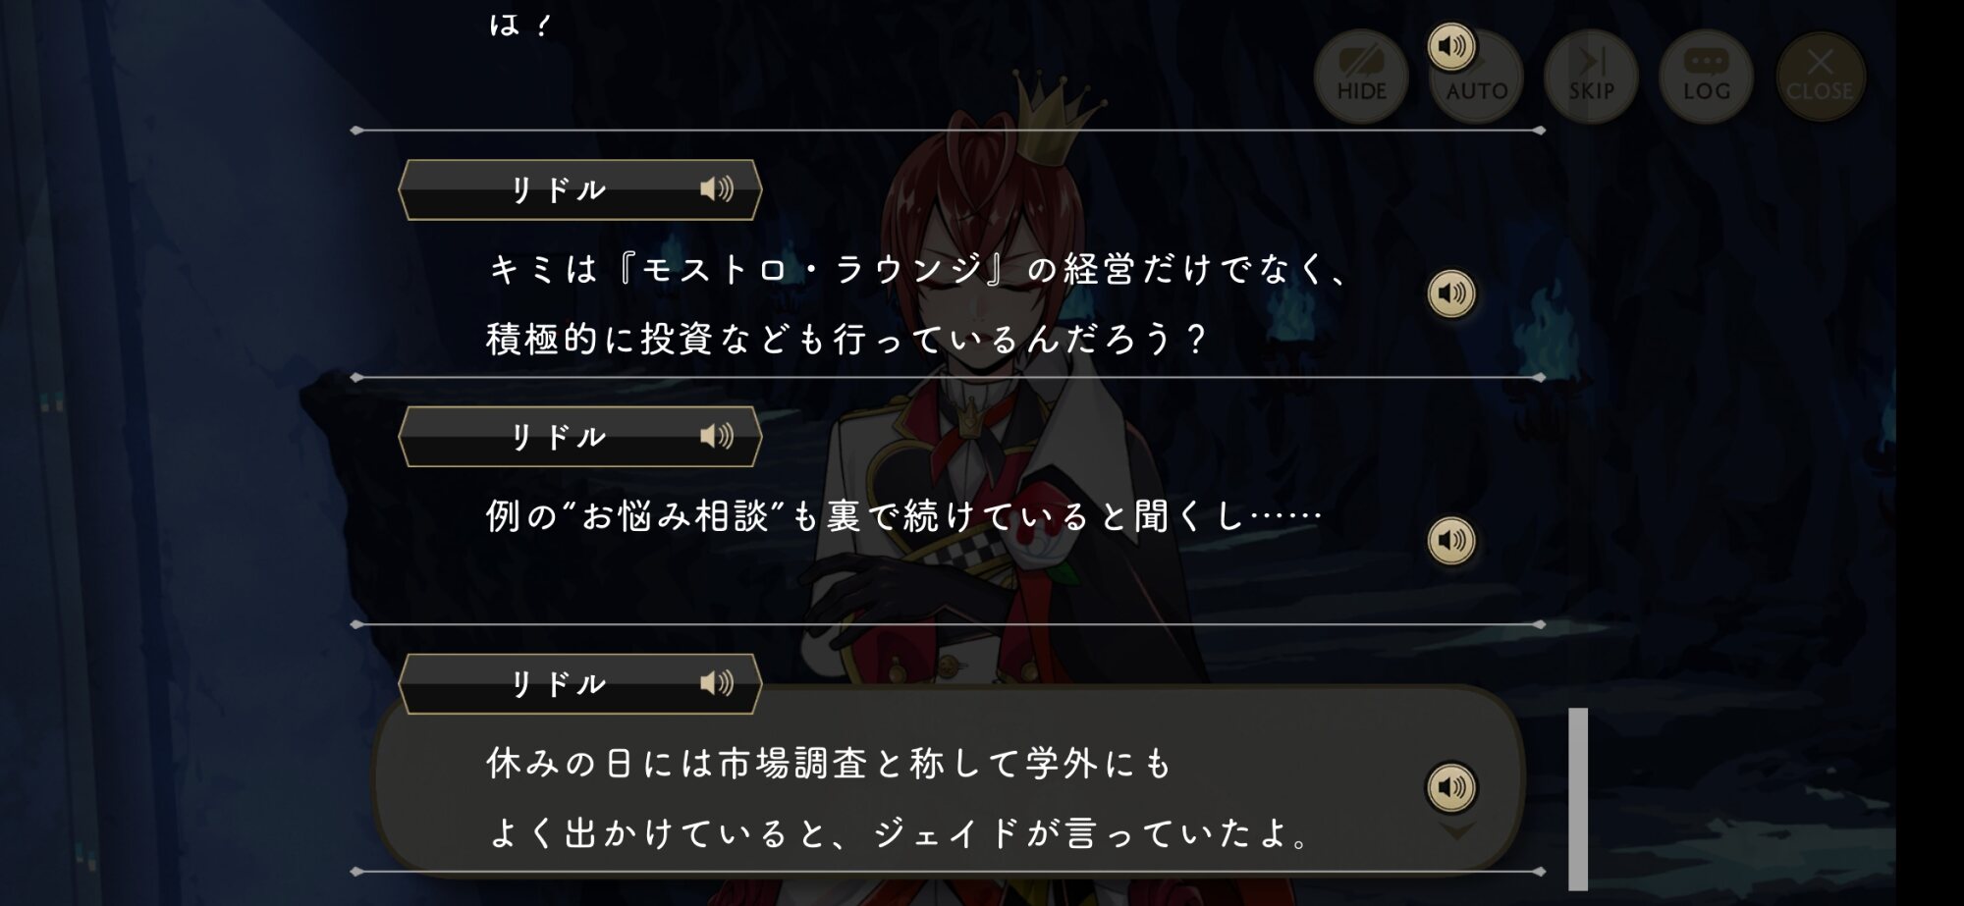Click speaker icon in third リドル name tag
This screenshot has width=1964, height=906.
pyautogui.click(x=717, y=682)
